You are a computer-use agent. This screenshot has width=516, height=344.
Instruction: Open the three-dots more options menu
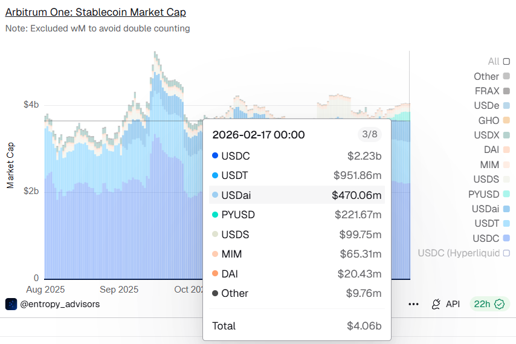(413, 304)
